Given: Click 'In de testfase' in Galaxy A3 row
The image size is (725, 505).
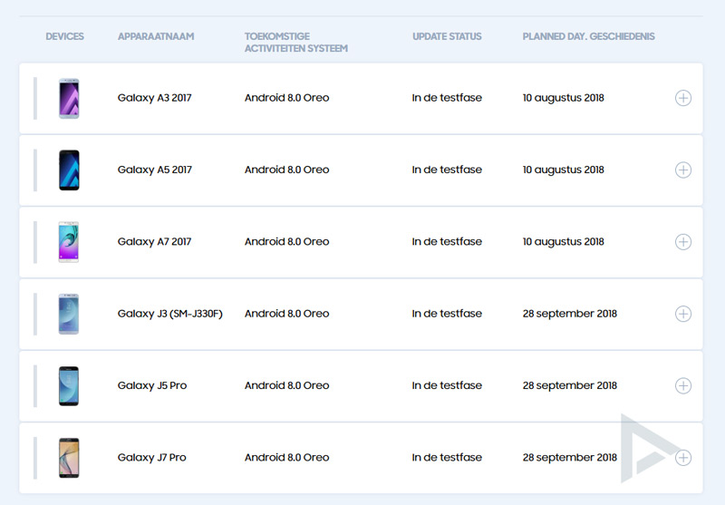Looking at the screenshot, I should coord(447,98).
